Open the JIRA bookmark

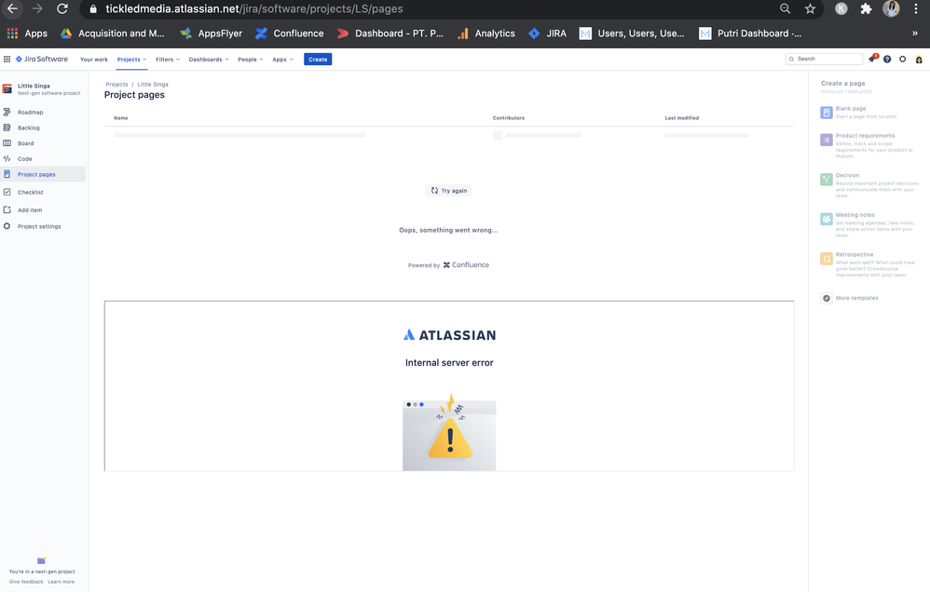(x=547, y=34)
